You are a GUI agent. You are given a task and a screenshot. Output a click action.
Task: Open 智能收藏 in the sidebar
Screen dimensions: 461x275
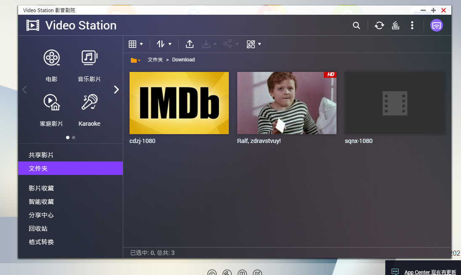[x=70, y=201]
